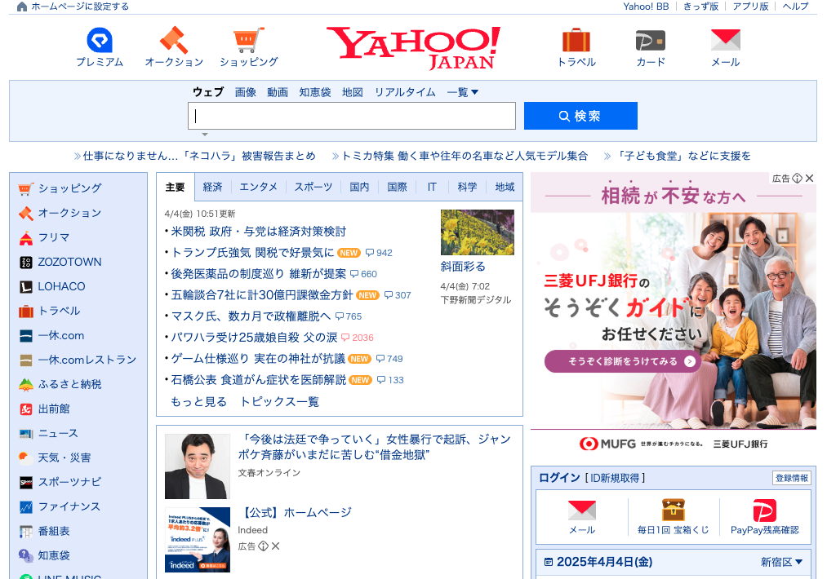Click the ファイナンス chart icon
The width and height of the screenshot is (827, 579).
(26, 506)
